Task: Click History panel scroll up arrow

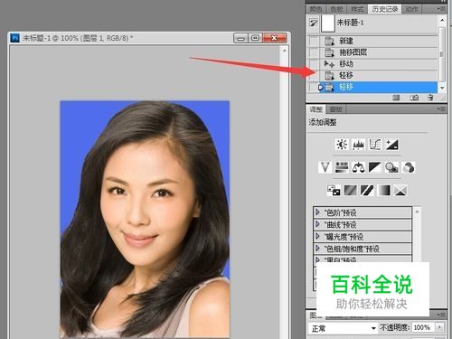Action: [442, 21]
